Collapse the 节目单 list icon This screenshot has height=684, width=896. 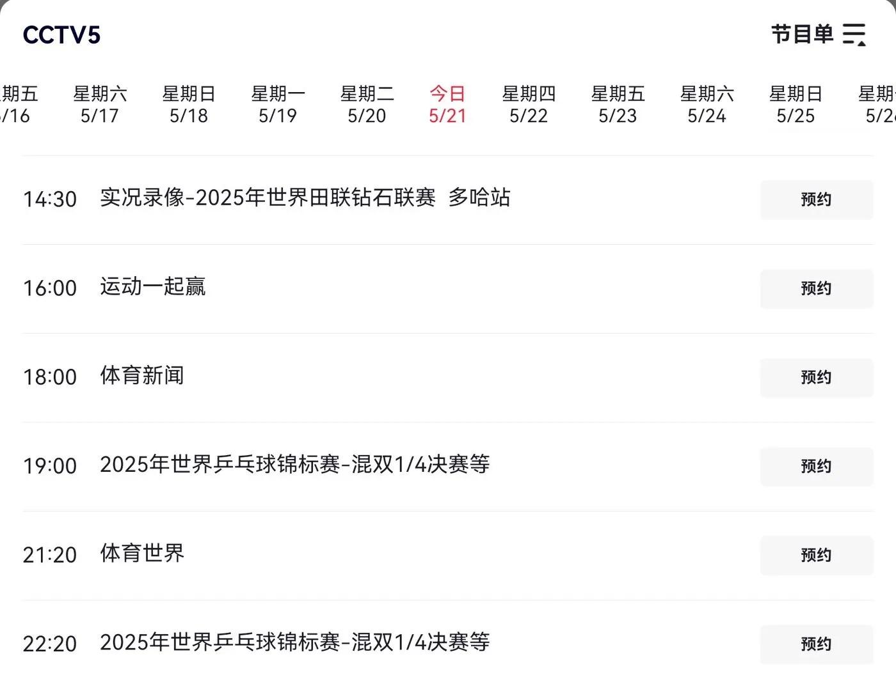[854, 35]
